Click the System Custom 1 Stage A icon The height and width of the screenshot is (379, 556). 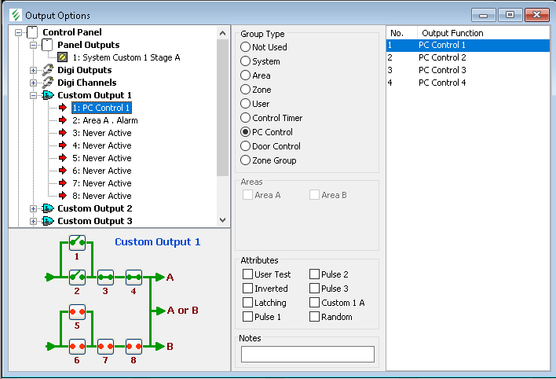click(x=63, y=57)
